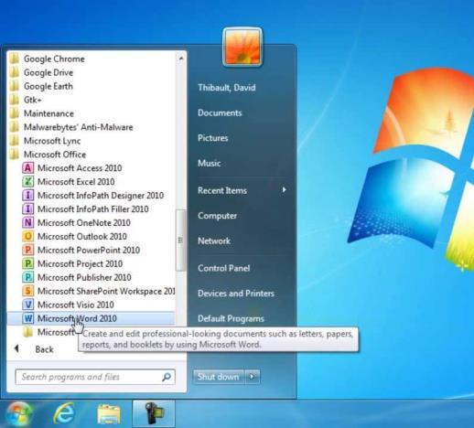Click the programs list scroll up arrow
474x428 pixels.
[x=181, y=58]
